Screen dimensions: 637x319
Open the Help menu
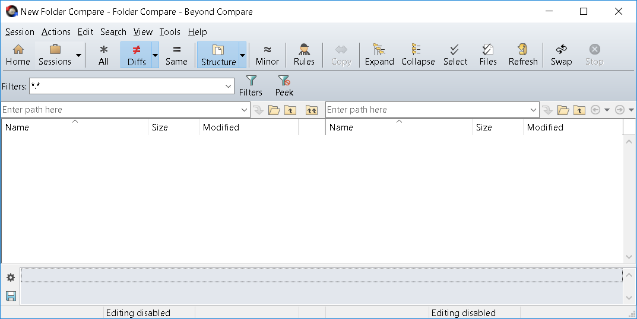(198, 32)
